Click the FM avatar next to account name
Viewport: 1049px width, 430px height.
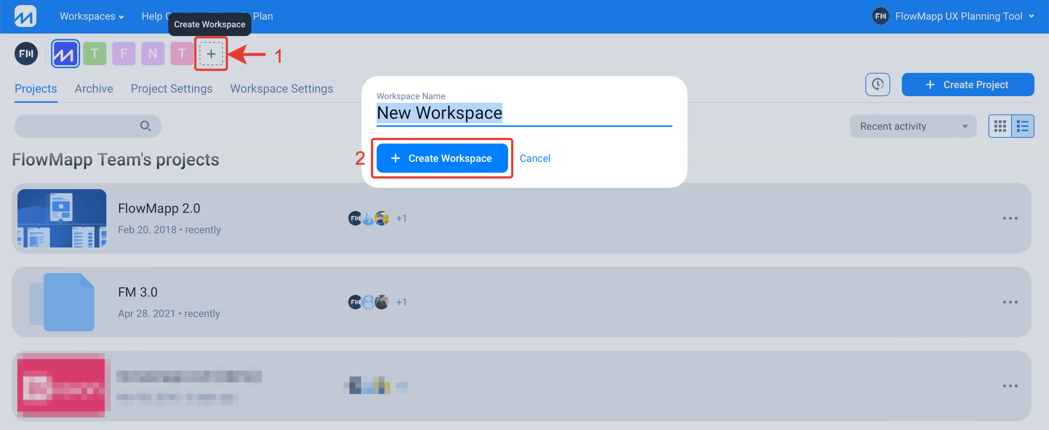point(880,16)
